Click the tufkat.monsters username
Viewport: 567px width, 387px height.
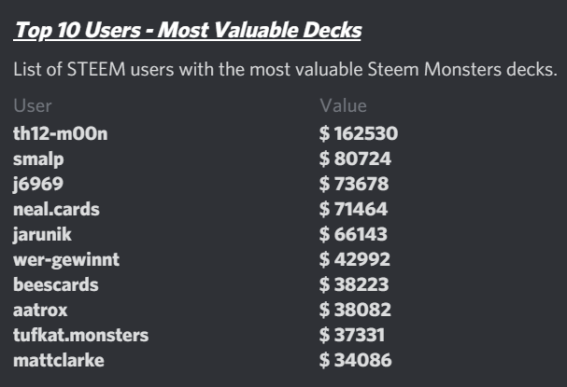click(80, 335)
